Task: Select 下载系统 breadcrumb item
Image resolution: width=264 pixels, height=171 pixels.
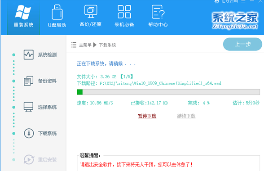Action: click(x=107, y=45)
